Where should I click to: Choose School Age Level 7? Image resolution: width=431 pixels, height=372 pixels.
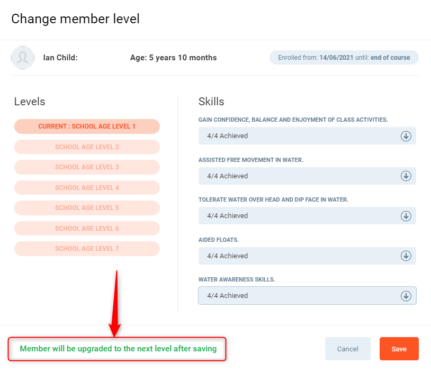(87, 249)
